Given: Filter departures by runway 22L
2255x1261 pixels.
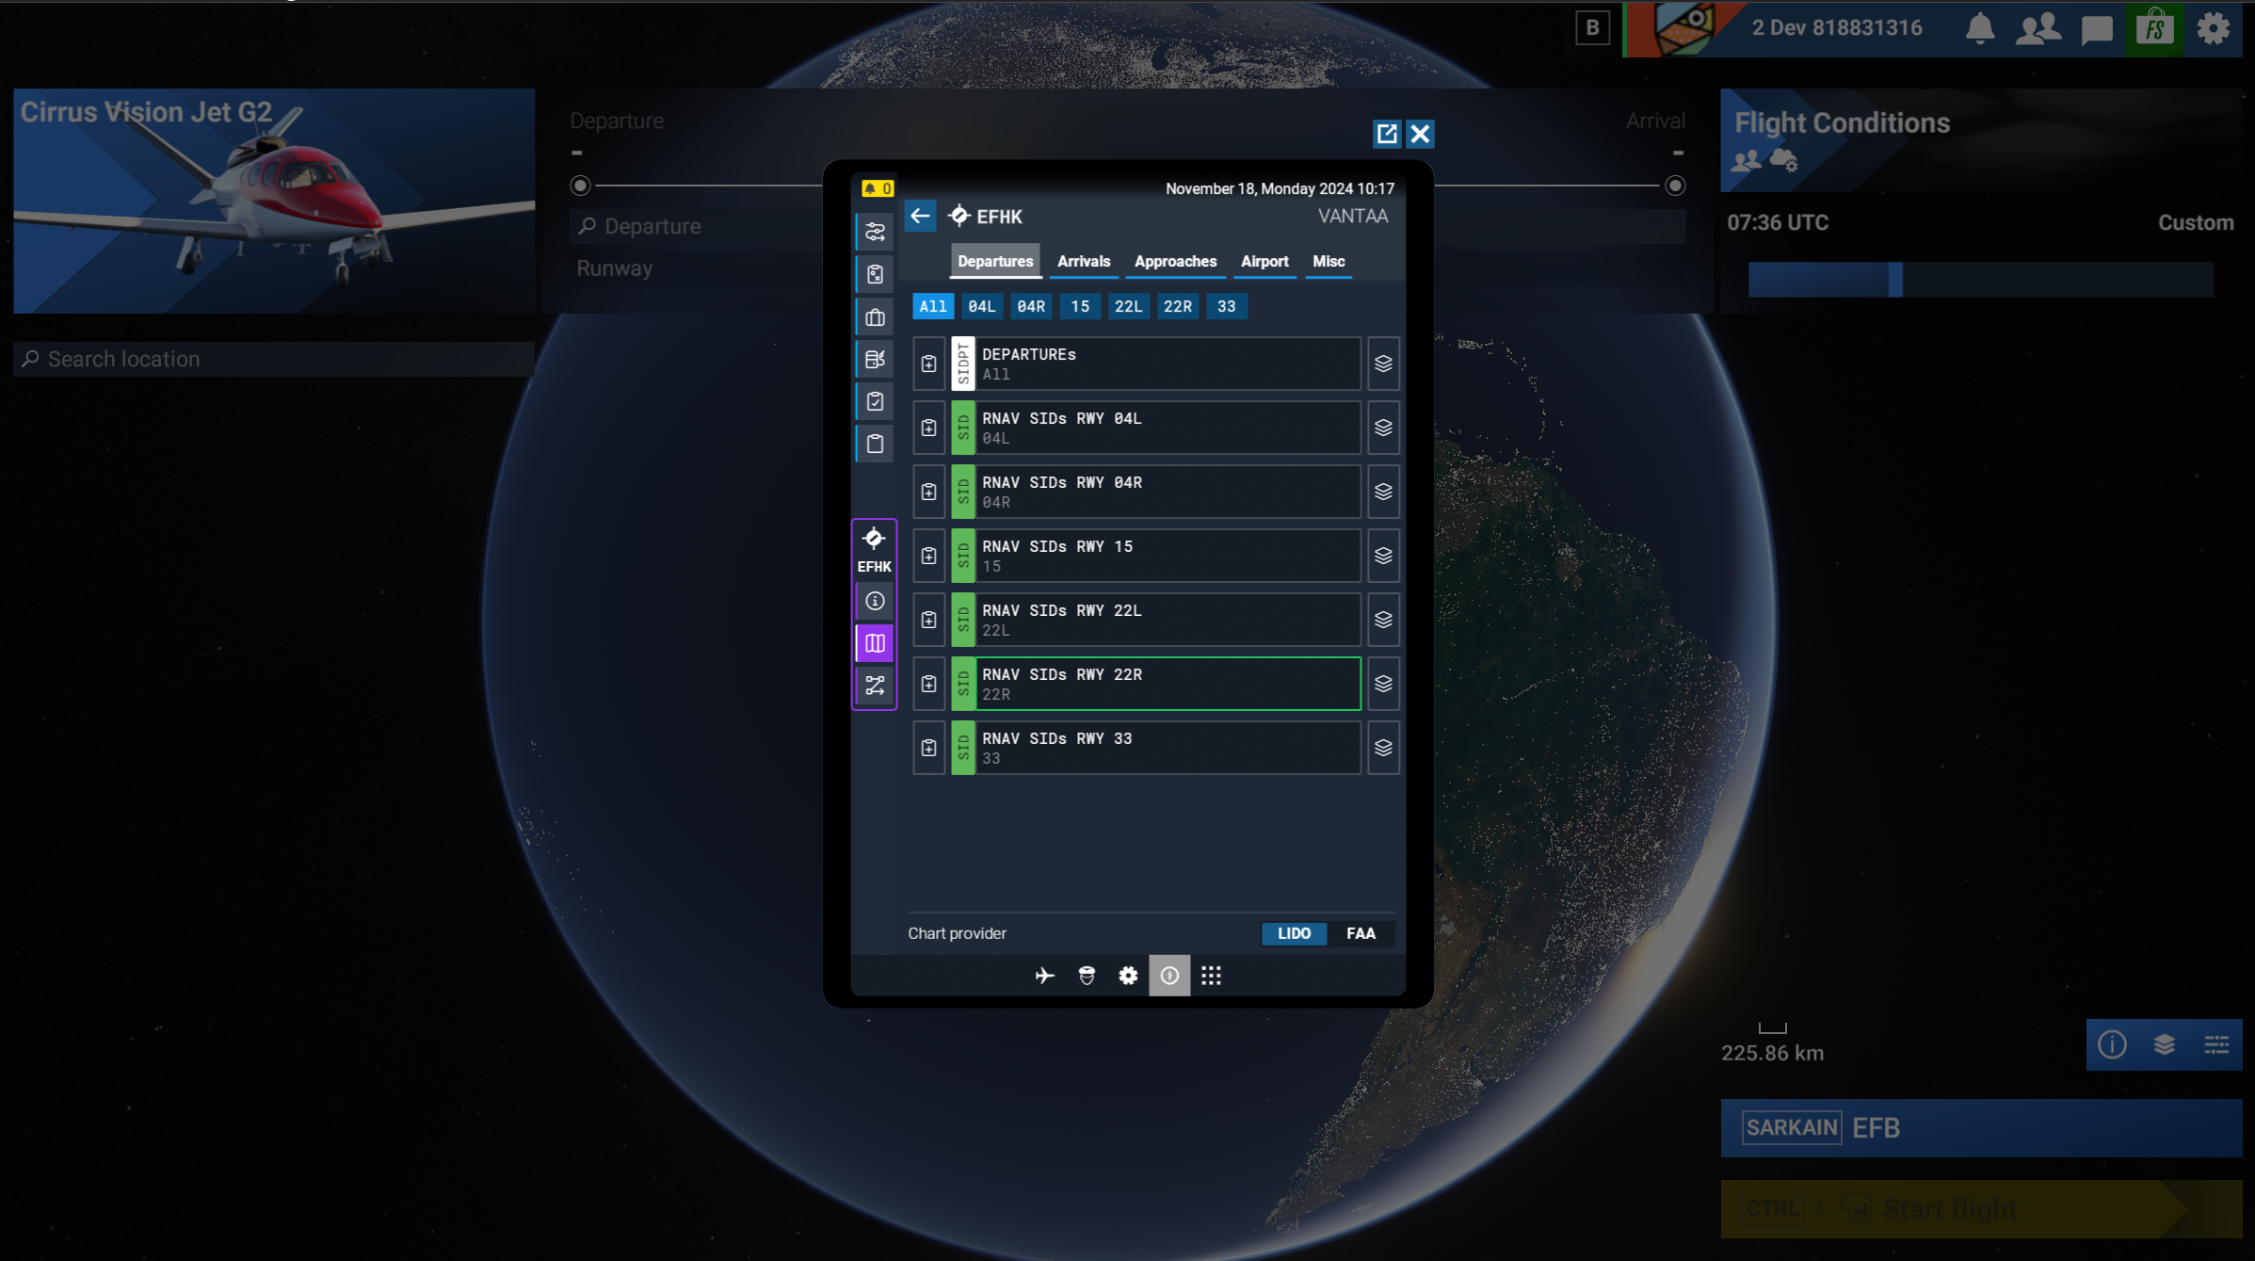Looking at the screenshot, I should [x=1128, y=306].
